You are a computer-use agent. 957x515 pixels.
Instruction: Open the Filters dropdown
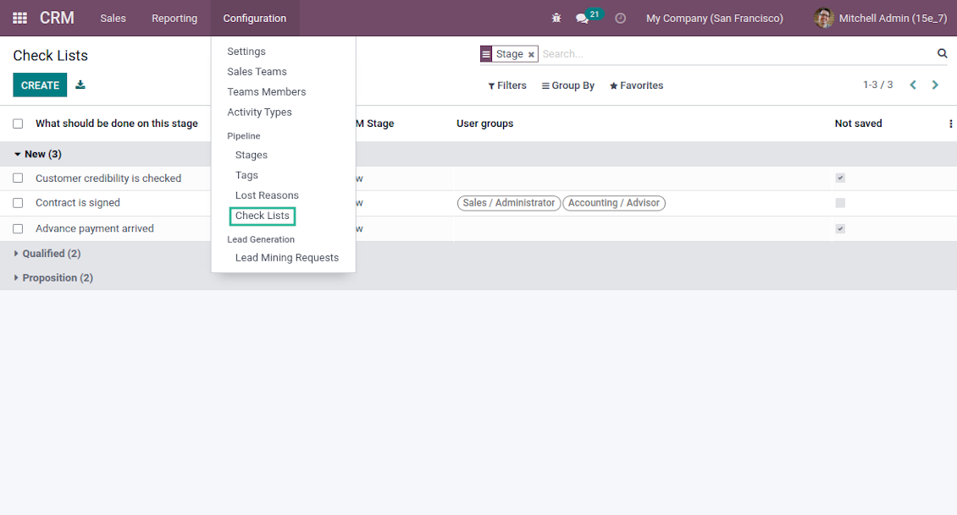coord(507,85)
